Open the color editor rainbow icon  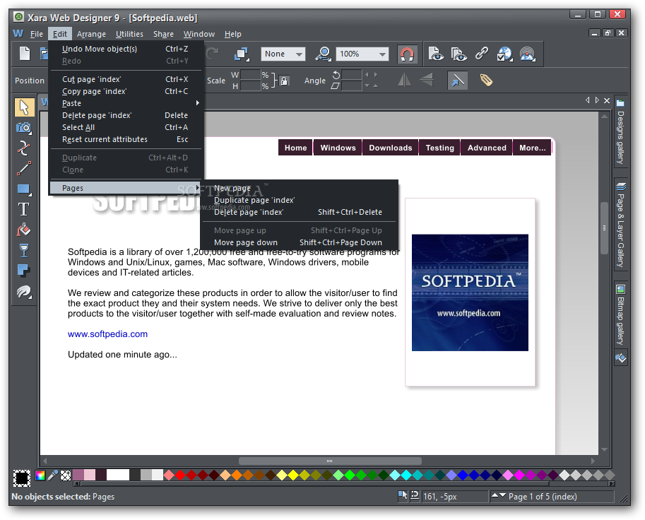[40, 475]
